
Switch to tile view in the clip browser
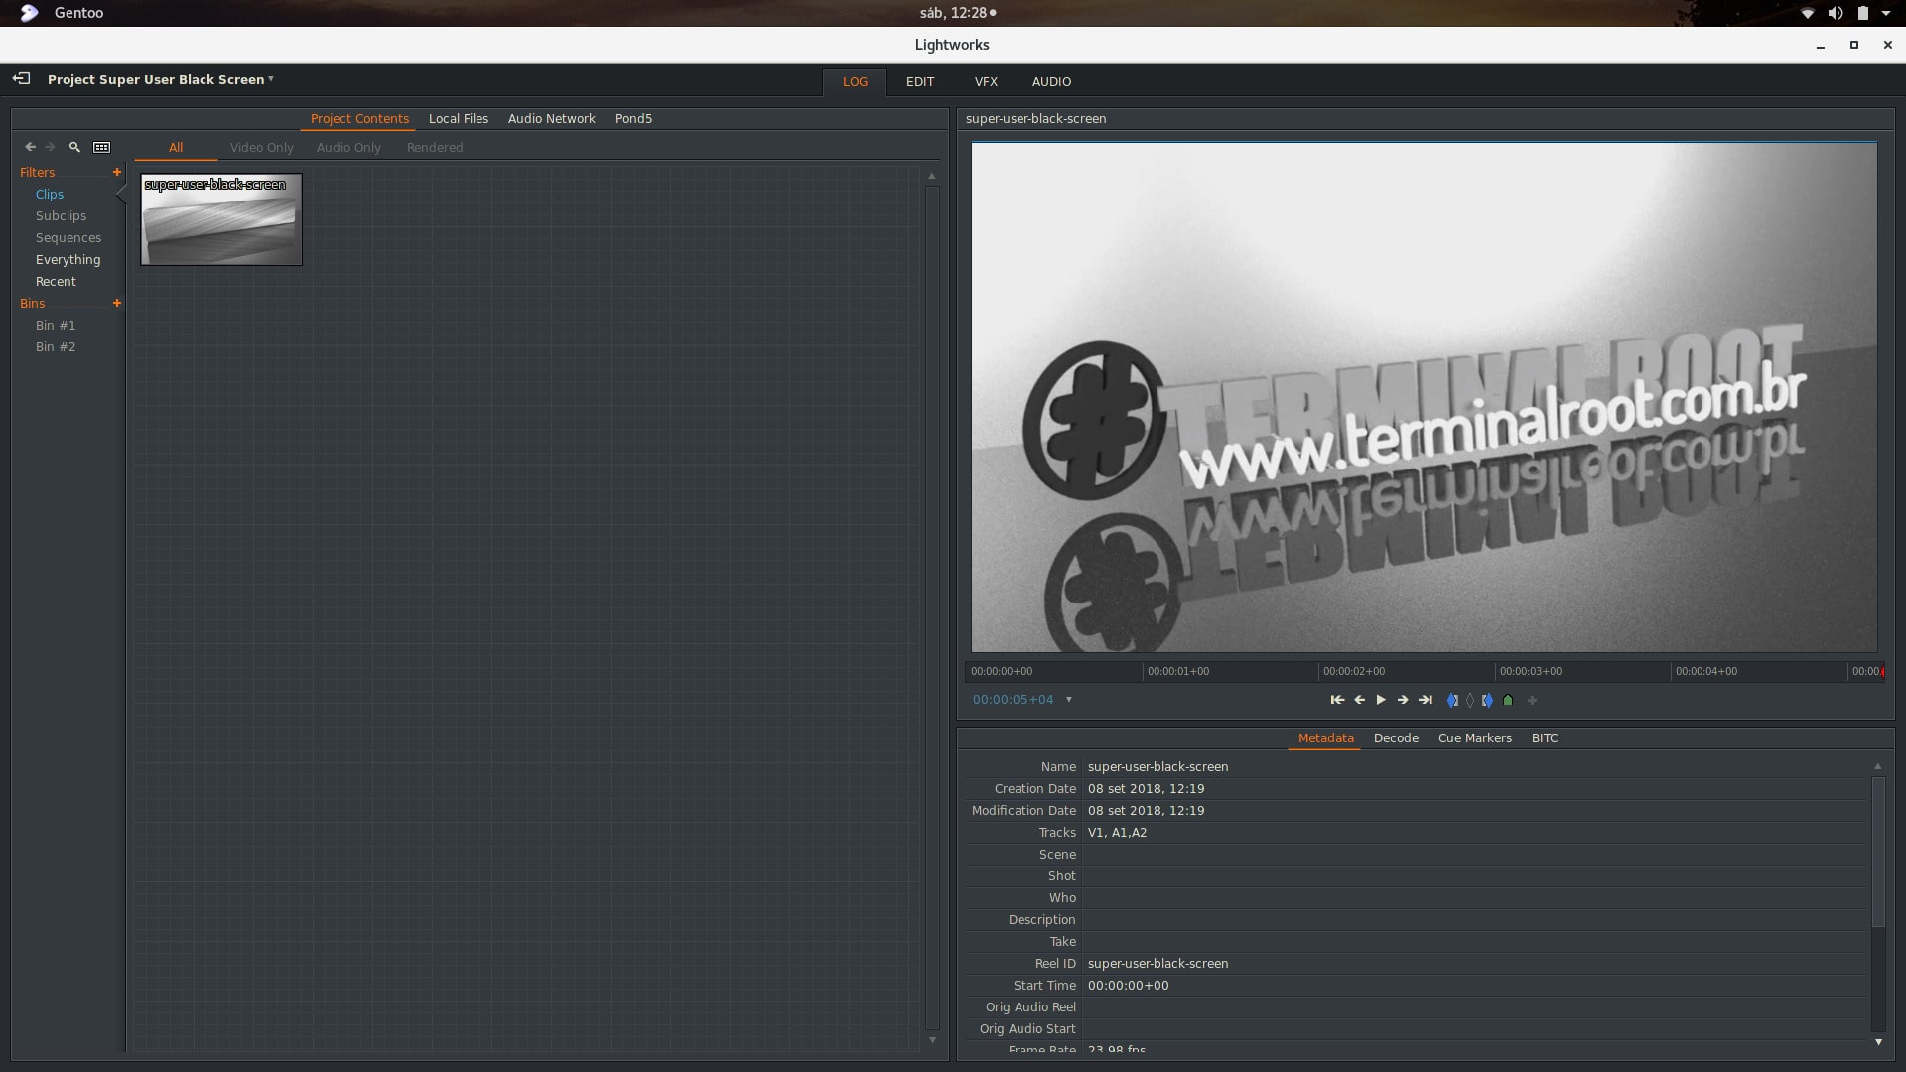102,147
